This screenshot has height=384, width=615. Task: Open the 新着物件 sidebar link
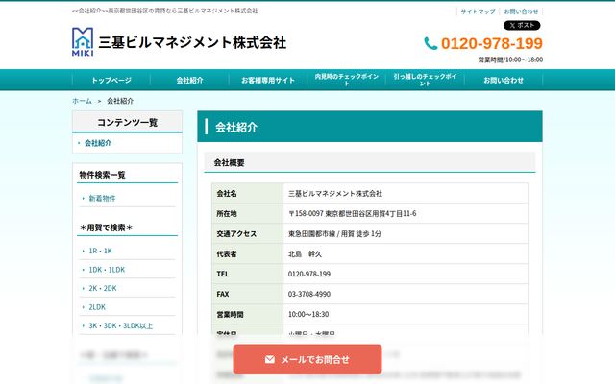click(102, 199)
